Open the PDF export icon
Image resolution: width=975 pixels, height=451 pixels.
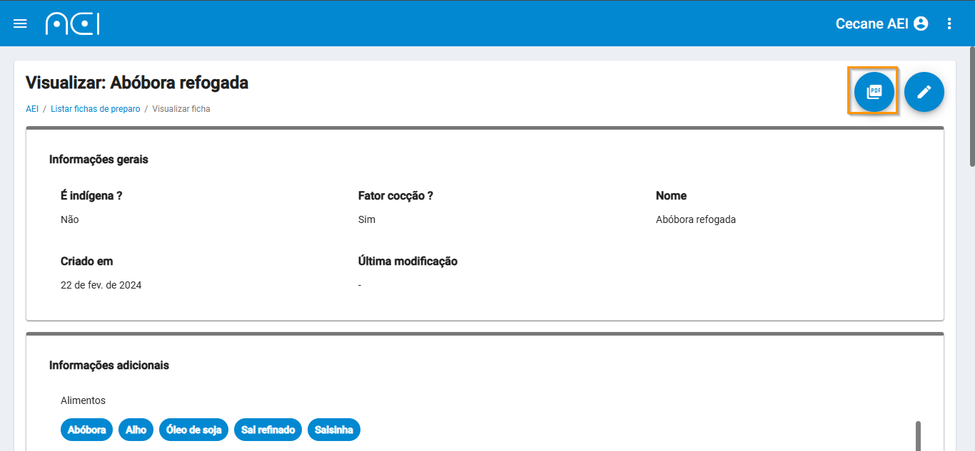click(873, 91)
